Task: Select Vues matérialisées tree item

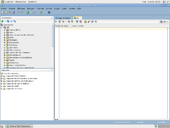Action: click(x=17, y=65)
